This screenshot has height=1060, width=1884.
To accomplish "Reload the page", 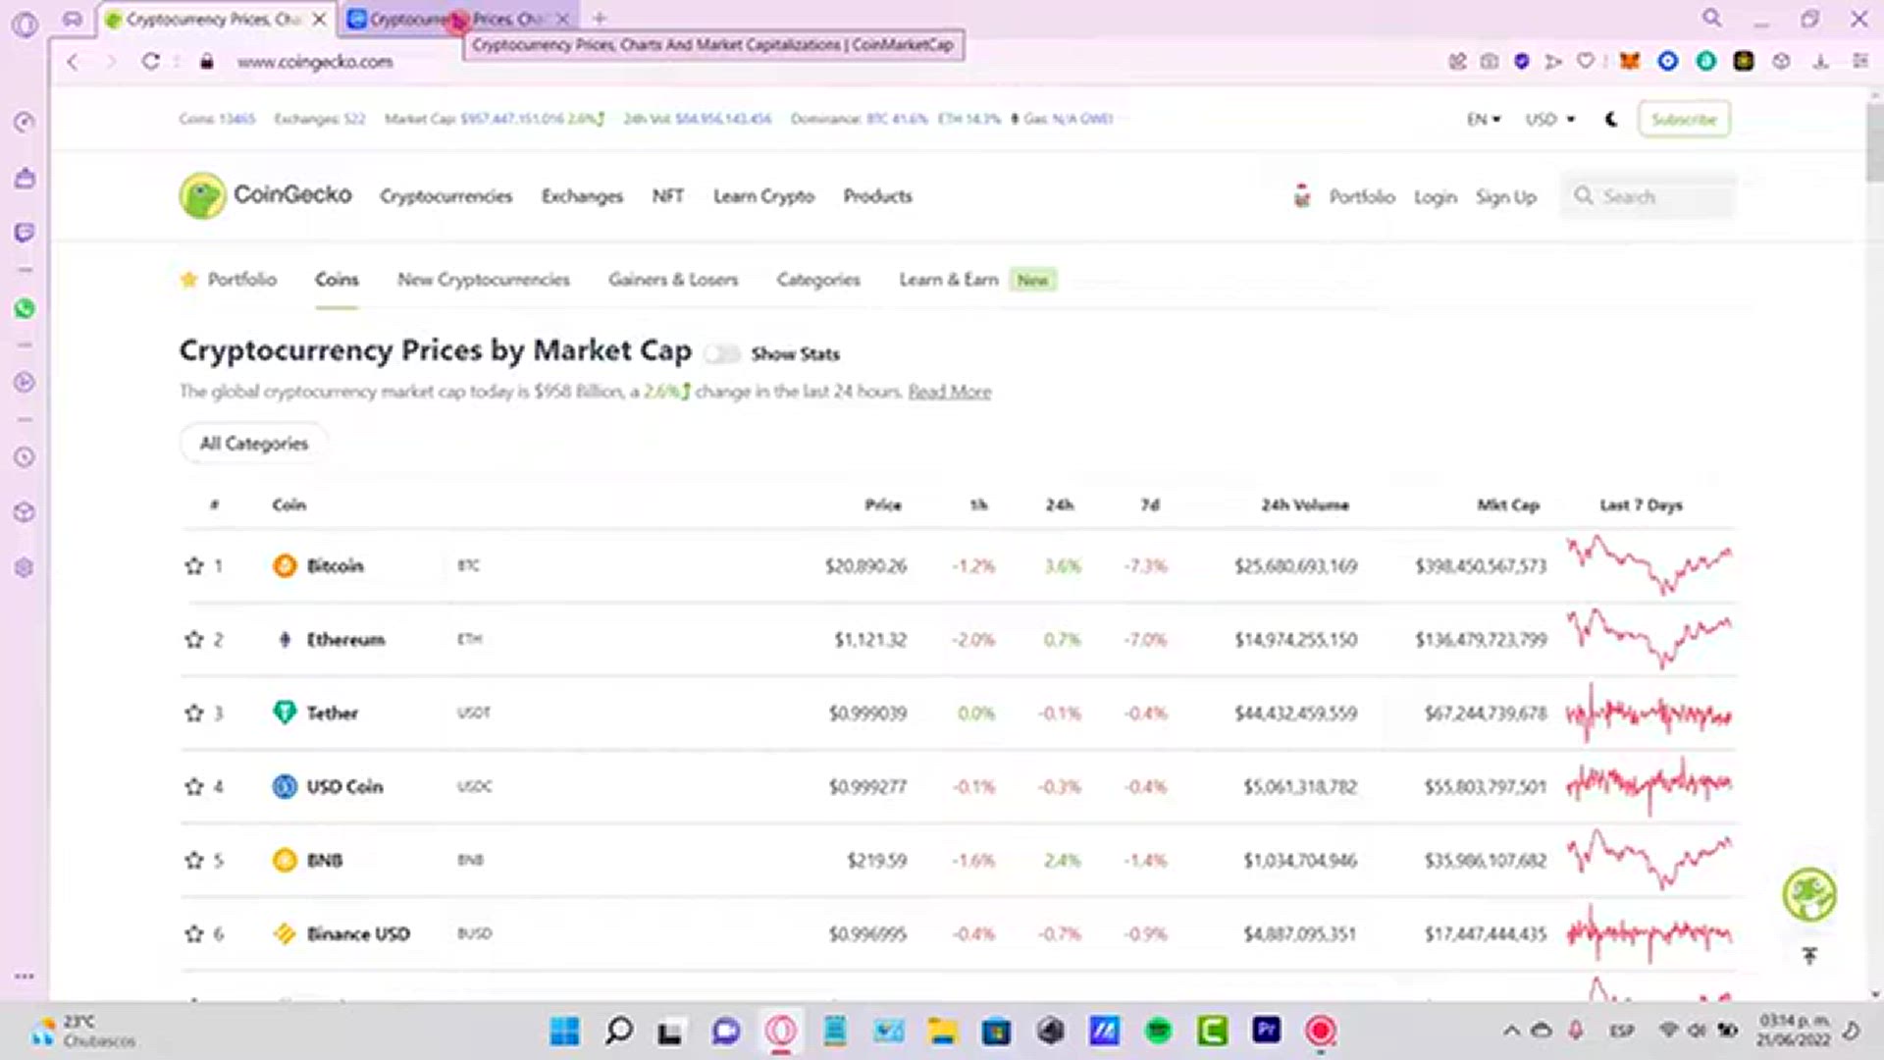I will click(150, 61).
